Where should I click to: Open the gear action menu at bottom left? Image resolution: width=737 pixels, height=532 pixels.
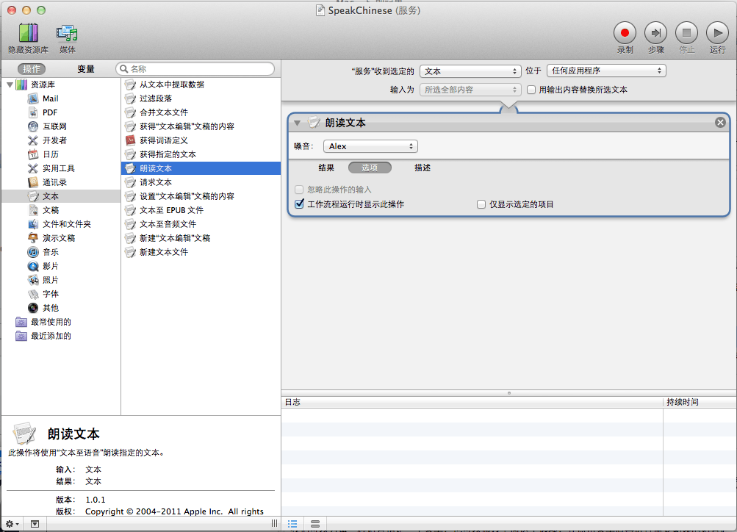[12, 523]
